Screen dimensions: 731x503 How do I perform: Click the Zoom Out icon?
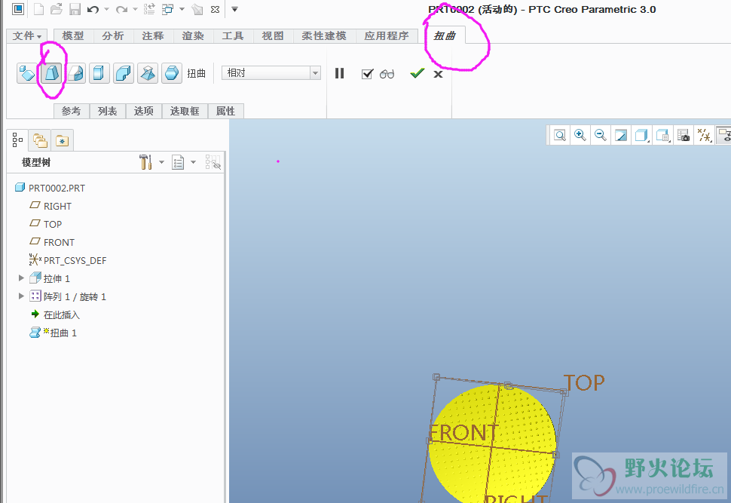pos(601,135)
